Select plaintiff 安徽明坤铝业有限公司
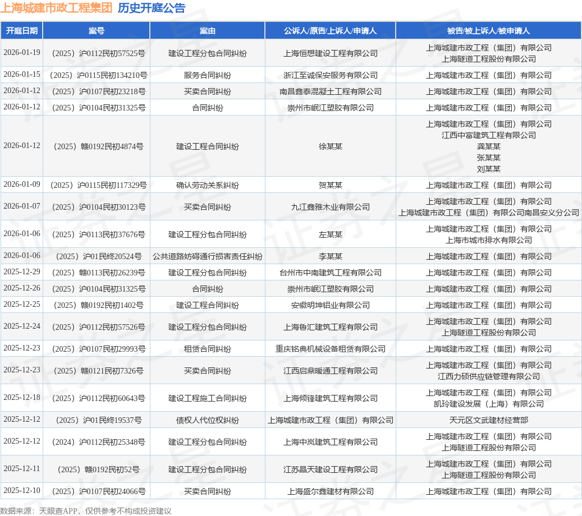The image size is (582, 516). click(330, 305)
